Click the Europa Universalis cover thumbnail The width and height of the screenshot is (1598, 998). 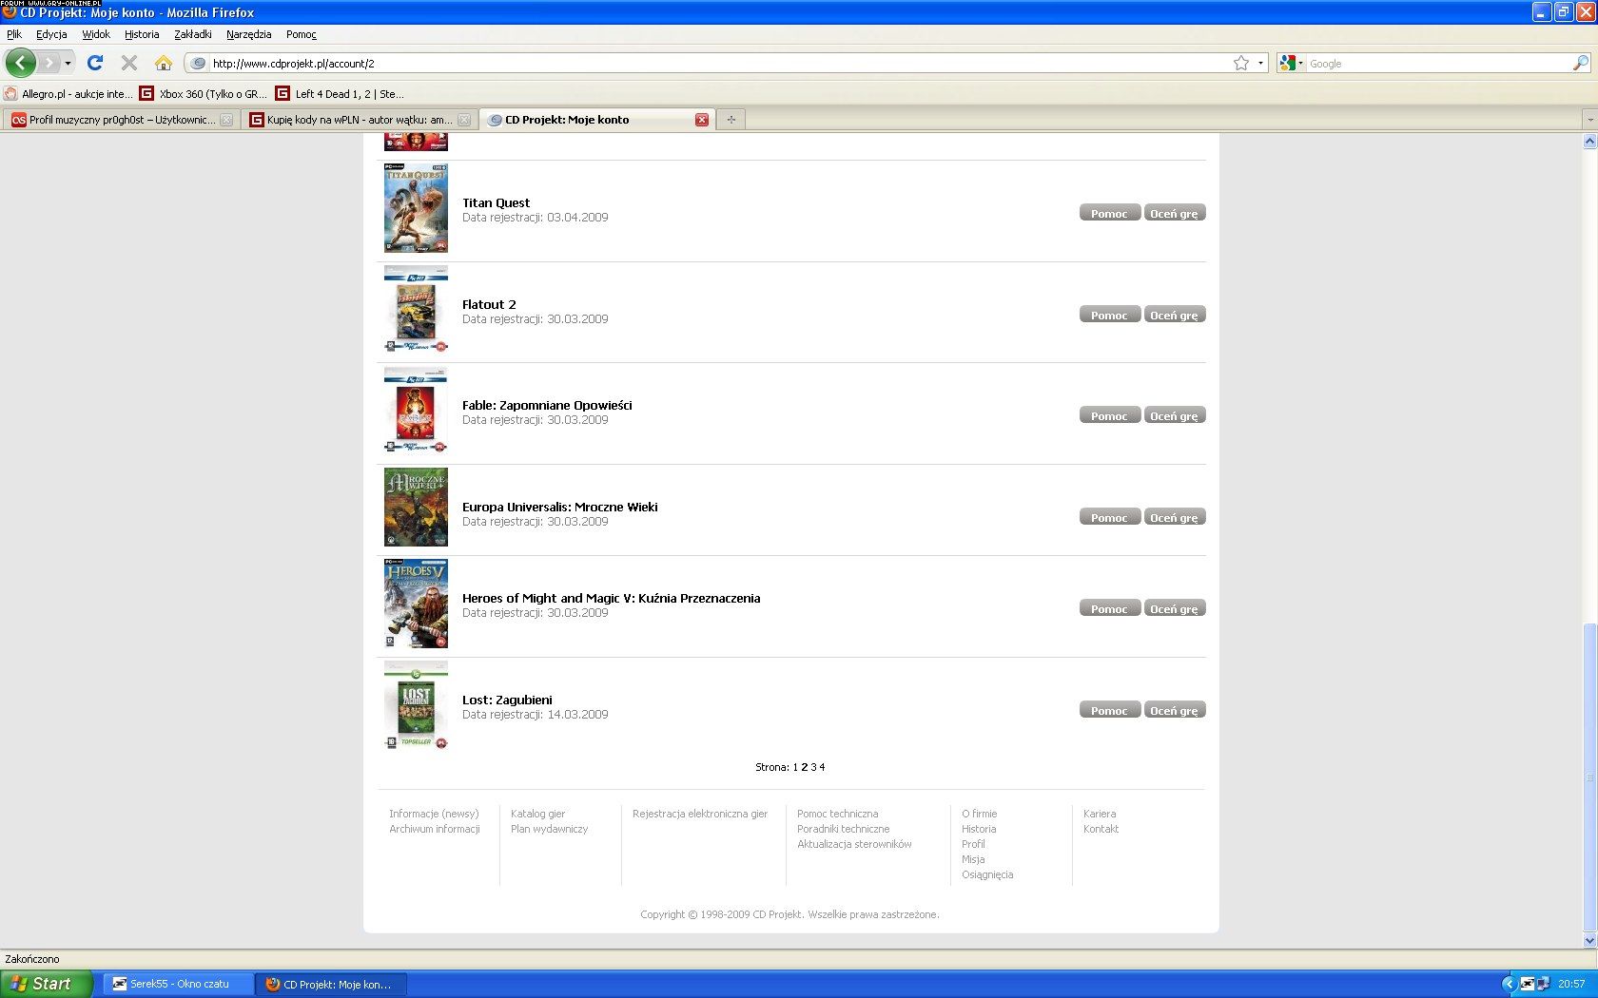click(416, 508)
